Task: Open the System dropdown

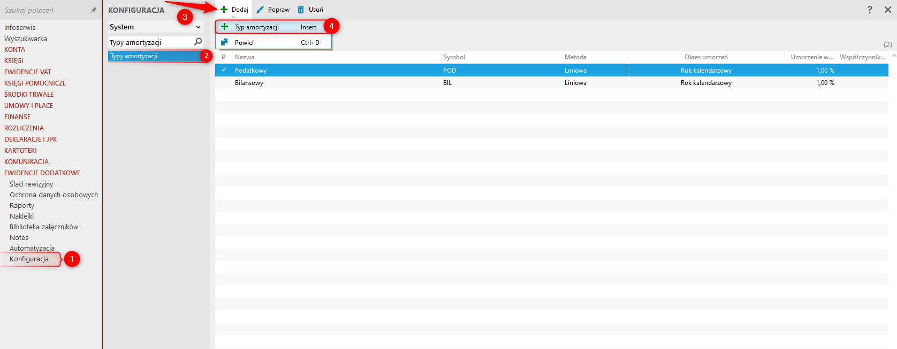Action: (155, 27)
